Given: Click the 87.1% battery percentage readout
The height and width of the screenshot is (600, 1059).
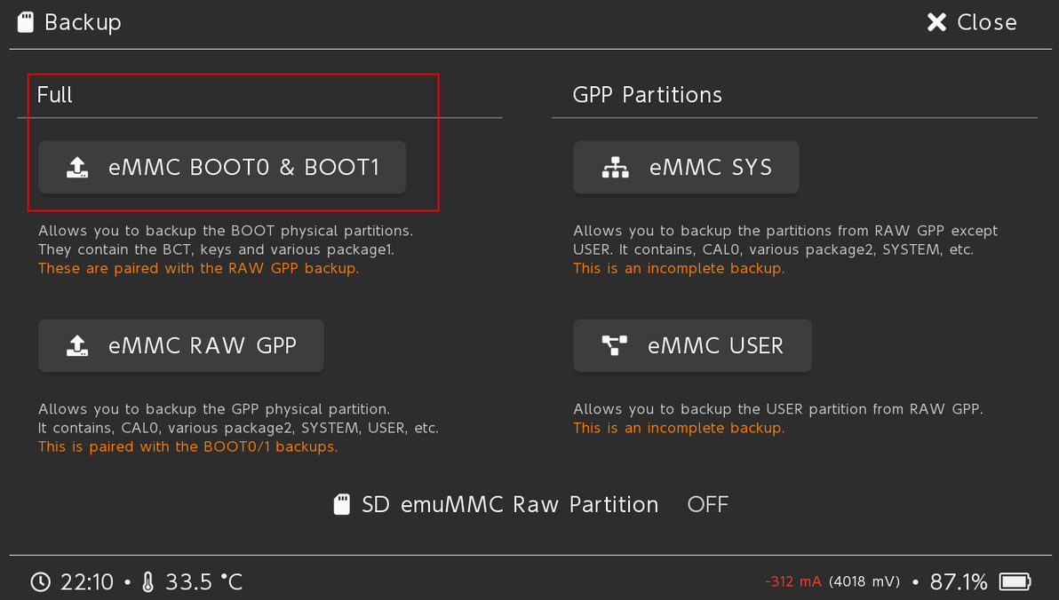Looking at the screenshot, I should 959,582.
